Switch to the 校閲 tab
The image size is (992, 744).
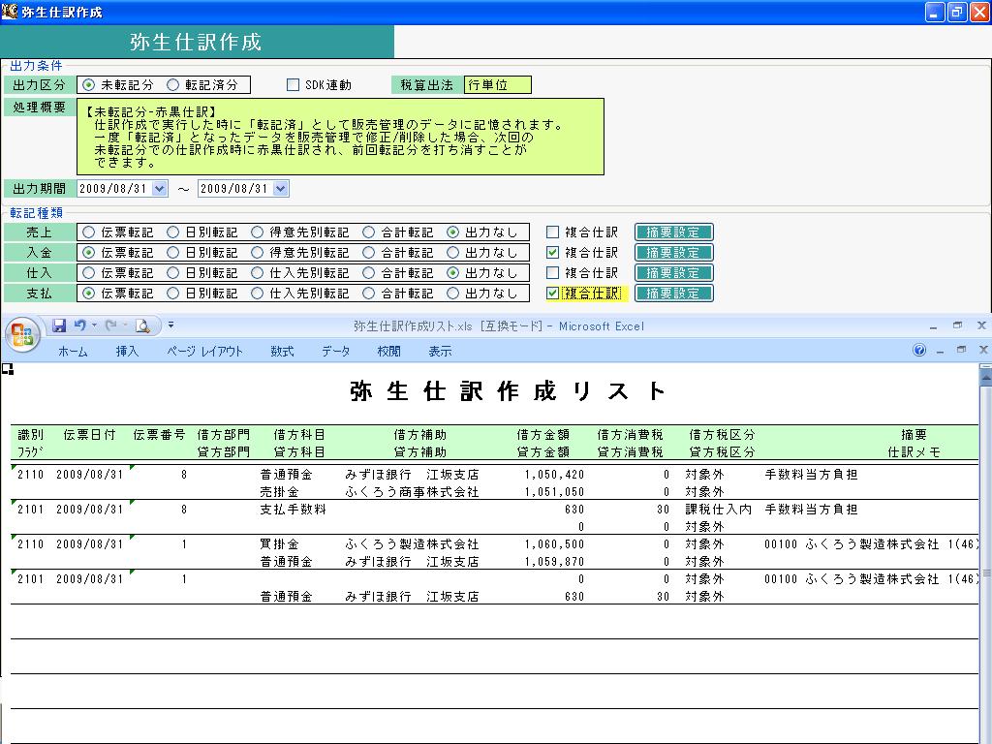(x=388, y=351)
